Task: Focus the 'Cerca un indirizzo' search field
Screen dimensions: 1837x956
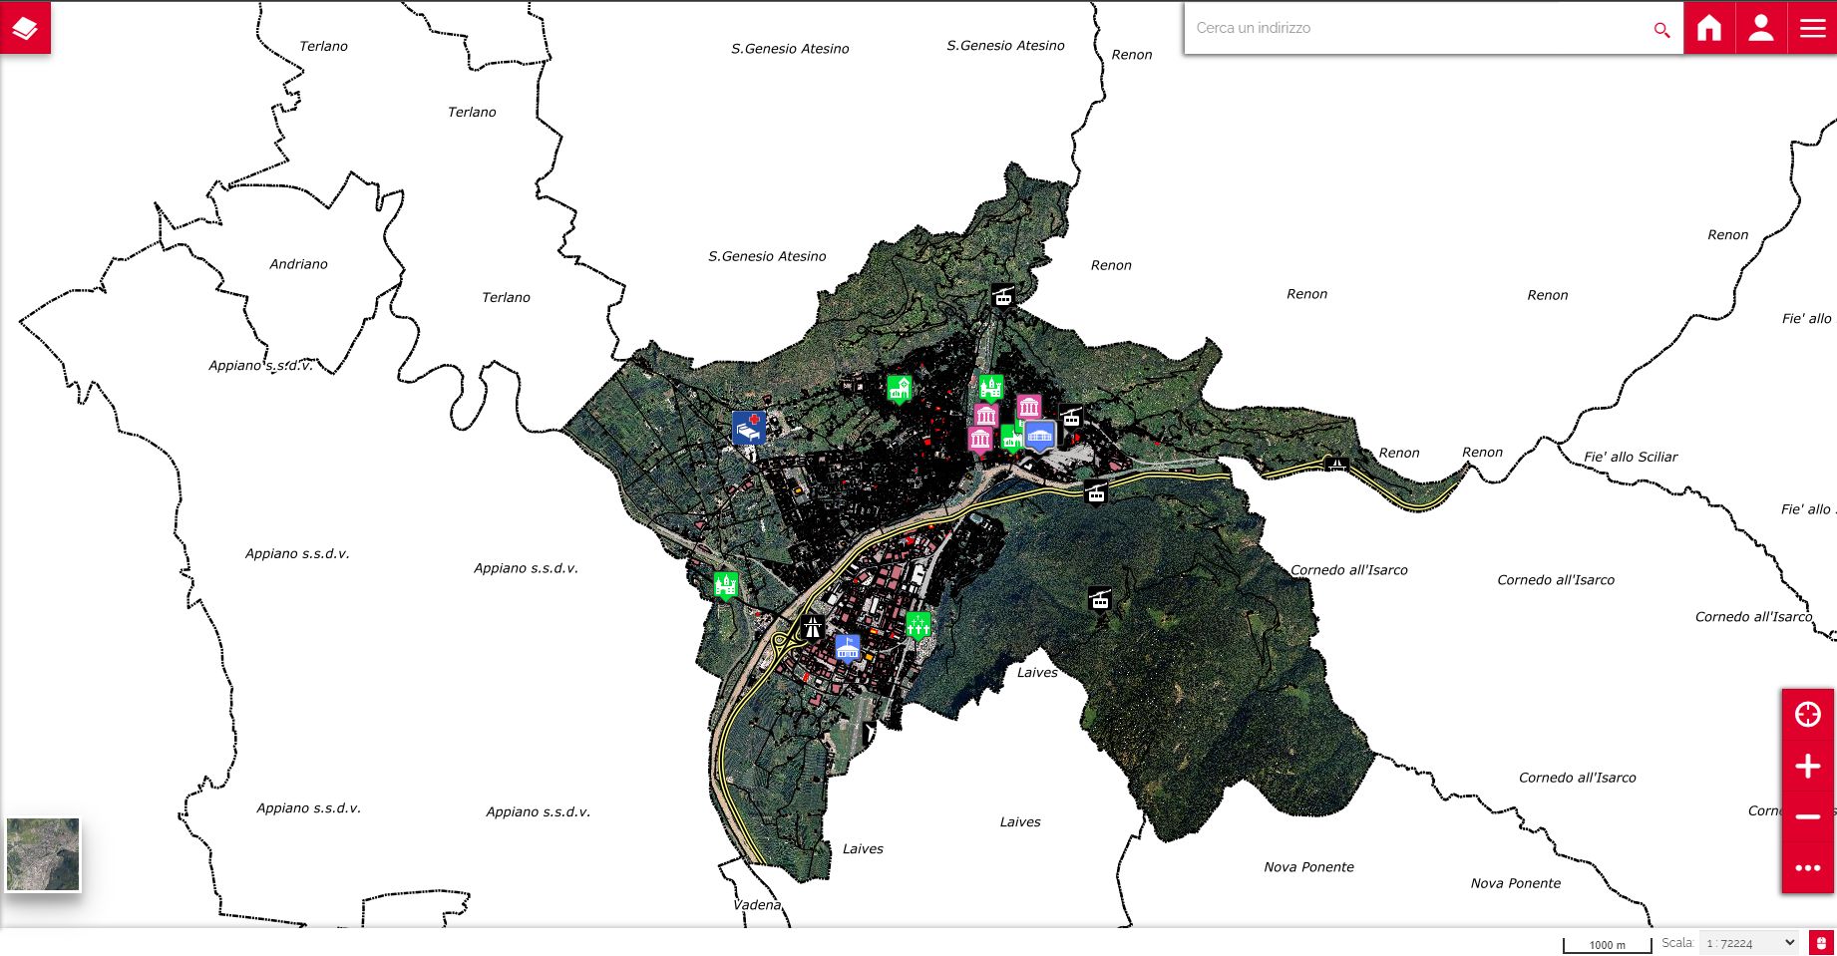Action: (1416, 28)
